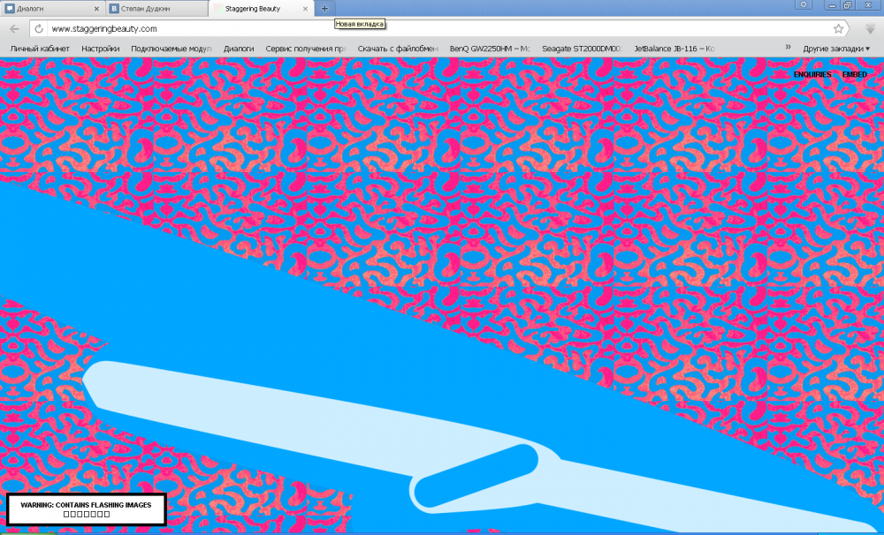Open the BenQ GW2250HM bookmark

[x=489, y=49]
